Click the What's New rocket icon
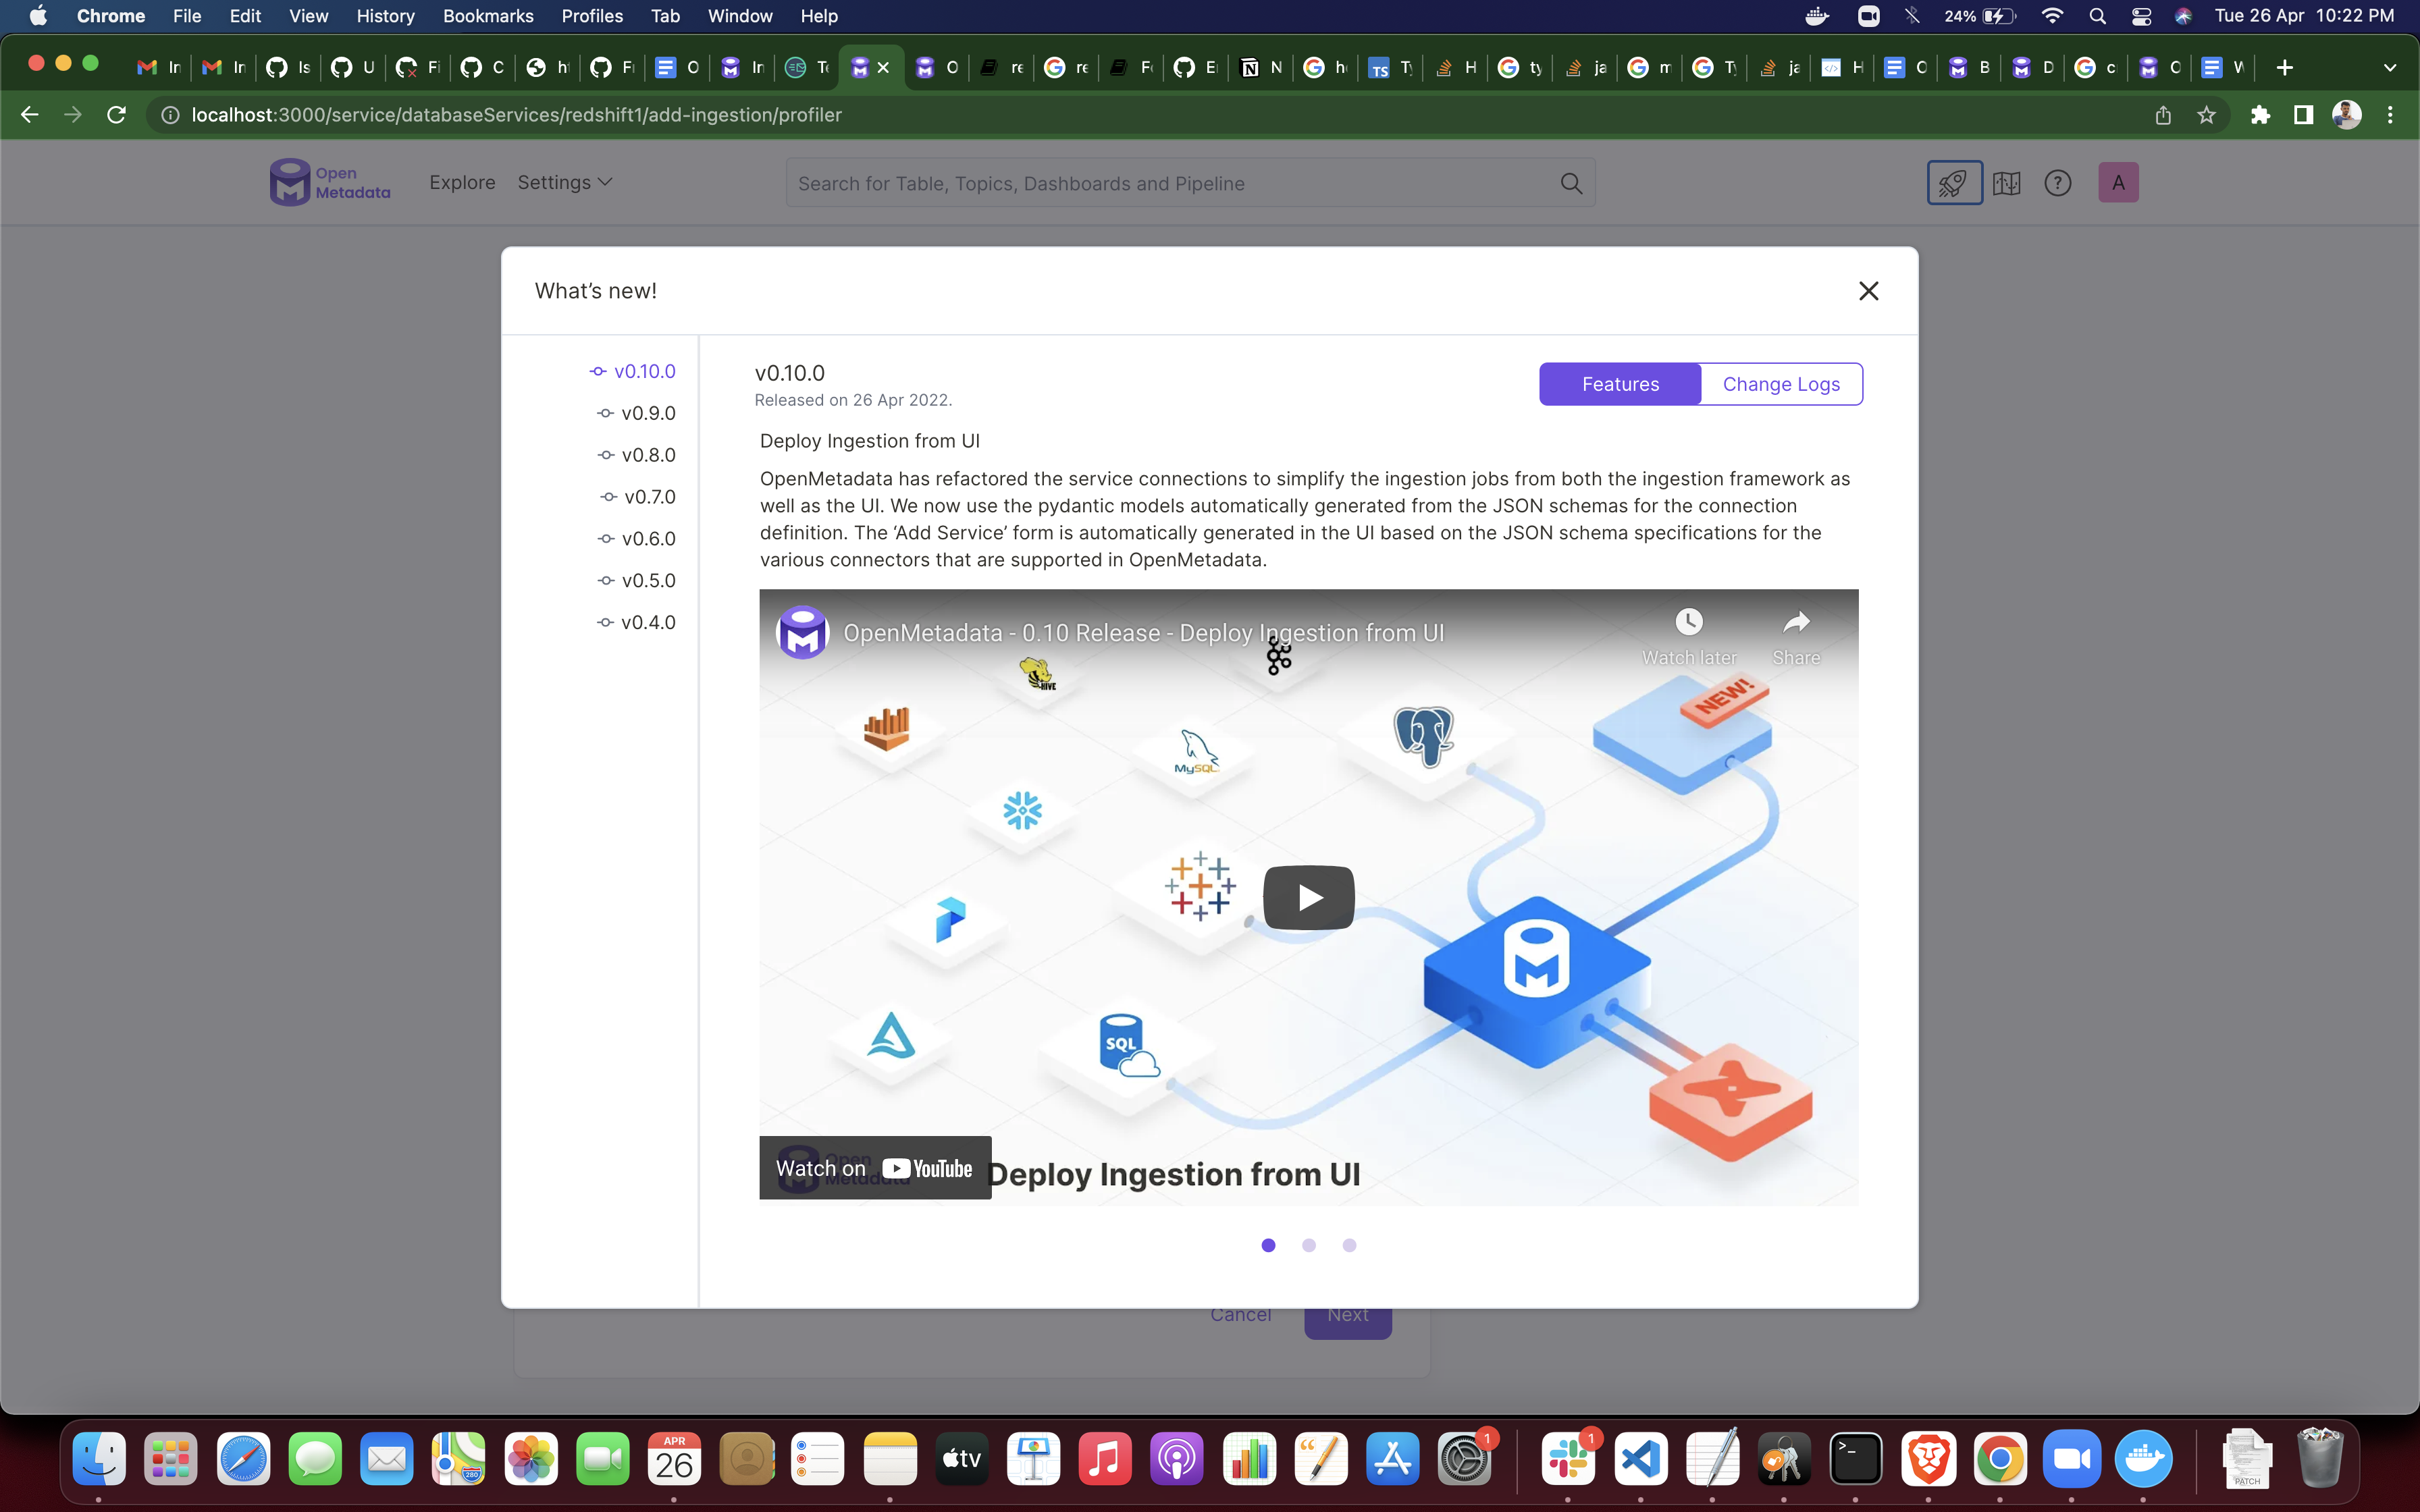 pyautogui.click(x=1954, y=183)
